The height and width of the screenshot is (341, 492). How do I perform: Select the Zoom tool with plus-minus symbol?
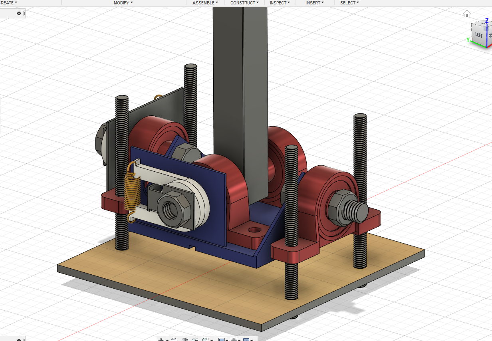point(195,339)
